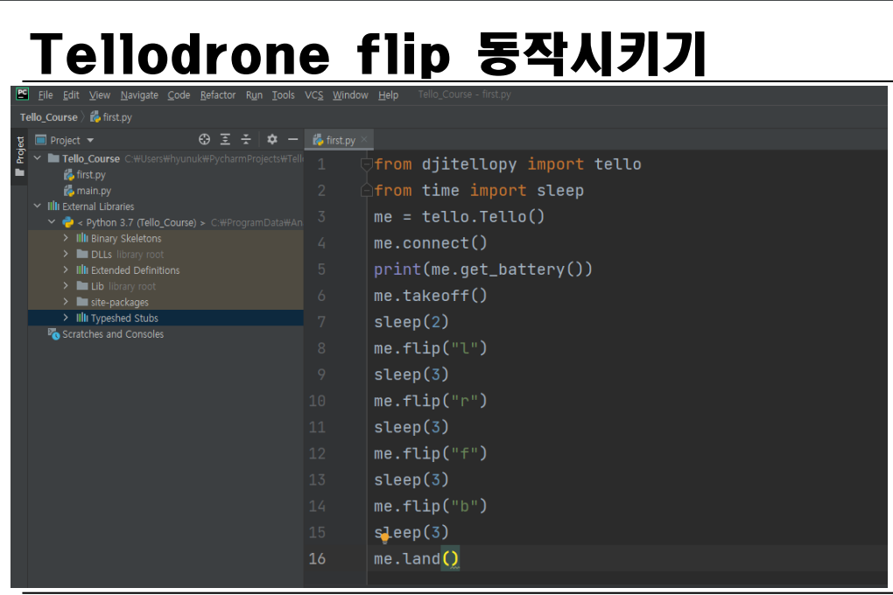Expand the DLLs library root node
Viewport: 893px width, 595px height.
(66, 254)
